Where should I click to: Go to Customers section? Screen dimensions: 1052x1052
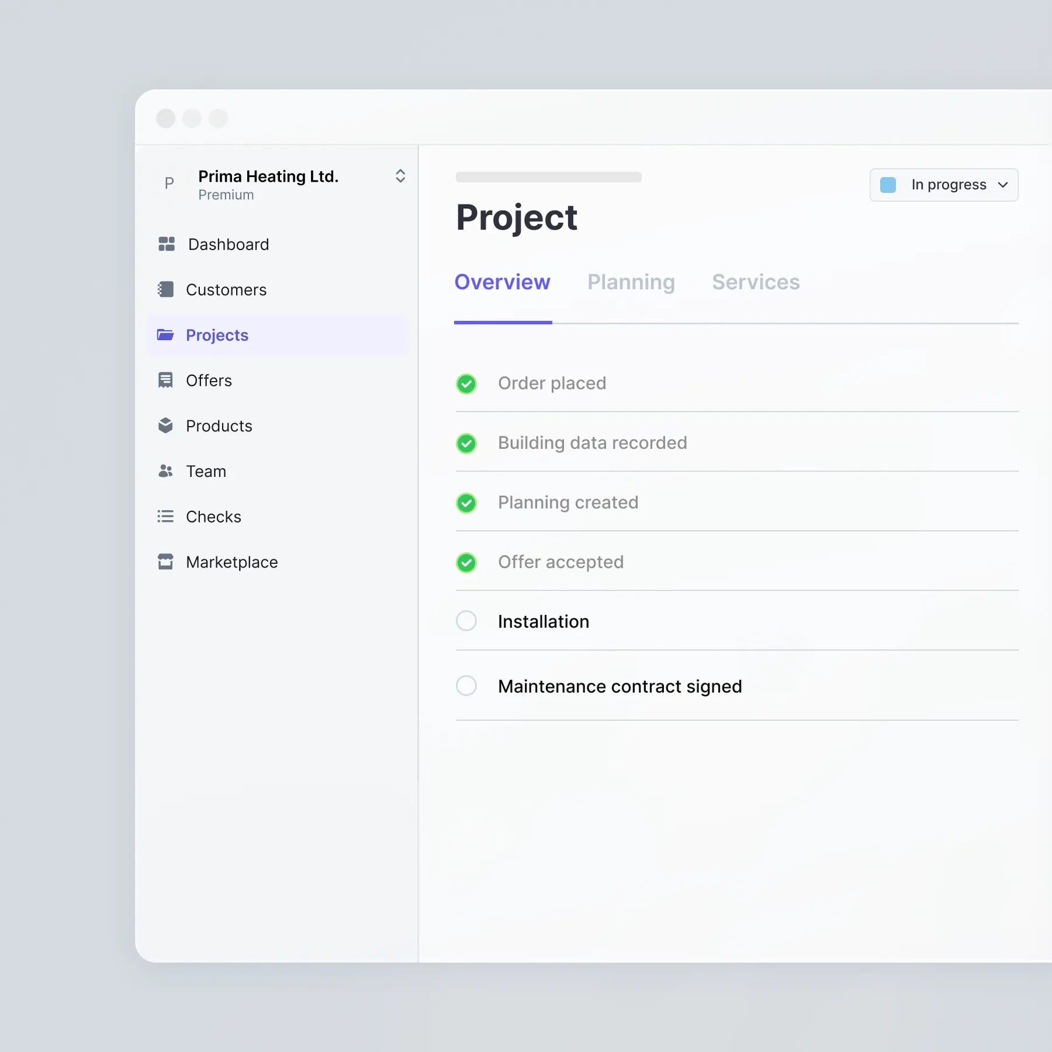click(277, 289)
